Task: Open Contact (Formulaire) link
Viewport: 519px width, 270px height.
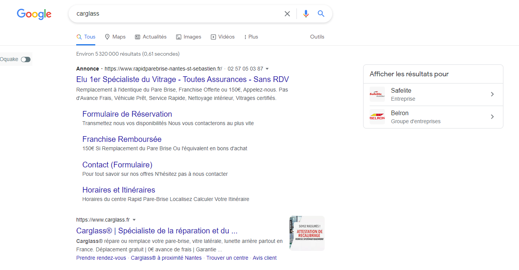Action: pyautogui.click(x=117, y=165)
